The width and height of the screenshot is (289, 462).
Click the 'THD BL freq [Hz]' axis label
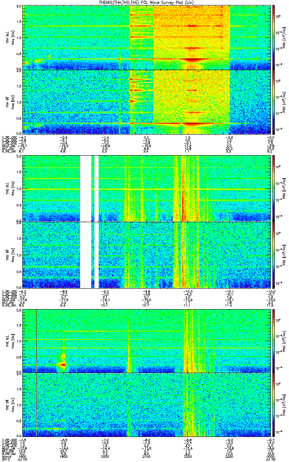click(10, 188)
